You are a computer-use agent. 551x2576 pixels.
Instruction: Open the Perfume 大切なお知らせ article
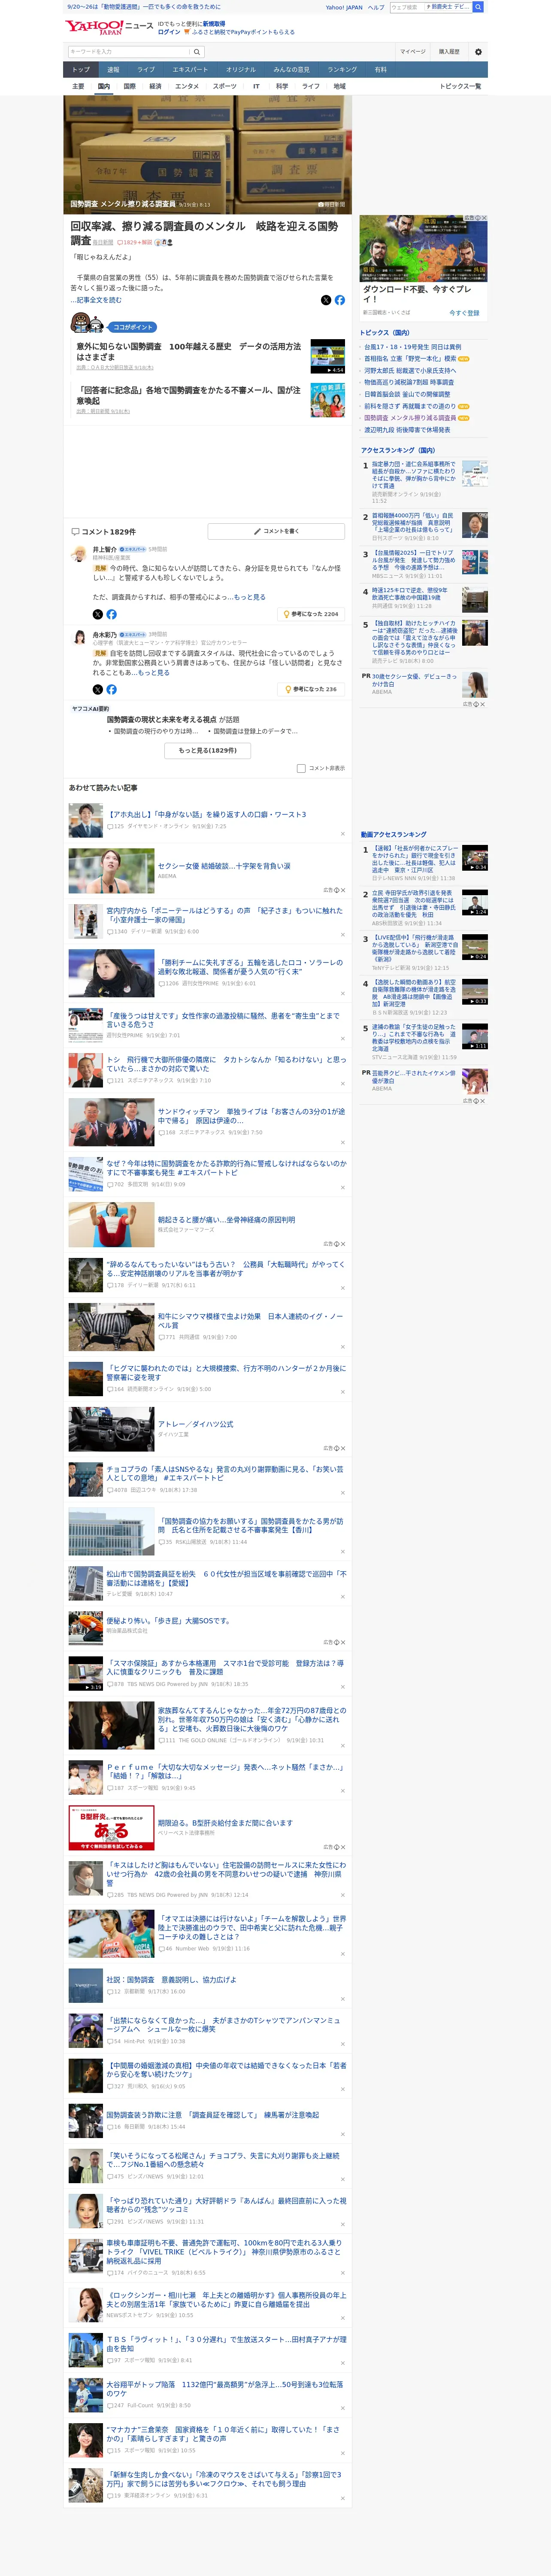225,1771
